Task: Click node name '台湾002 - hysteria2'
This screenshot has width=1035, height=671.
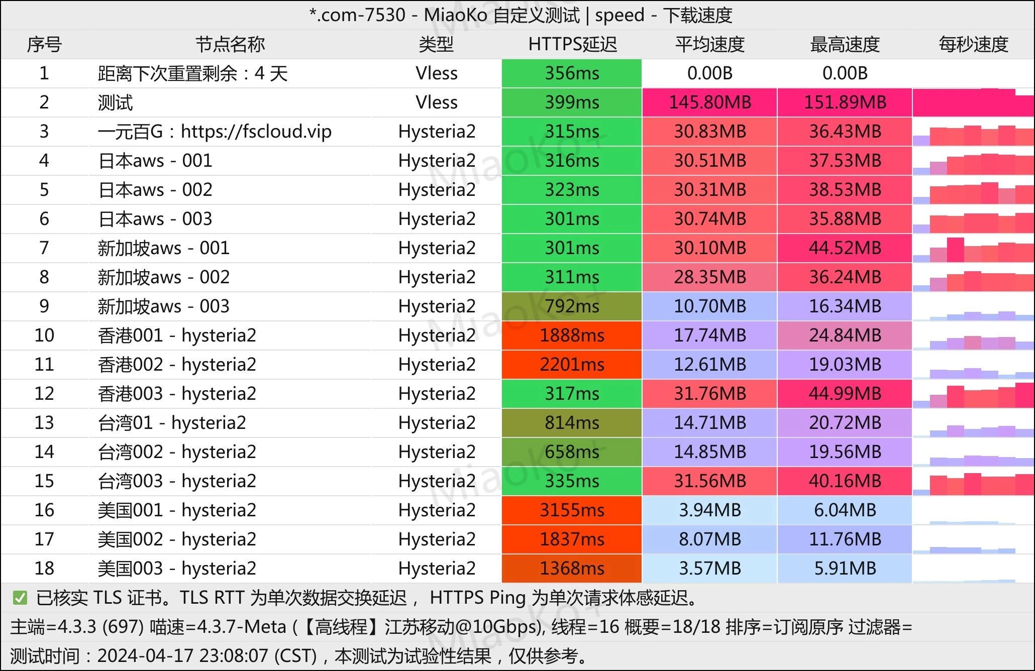Action: [x=177, y=453]
